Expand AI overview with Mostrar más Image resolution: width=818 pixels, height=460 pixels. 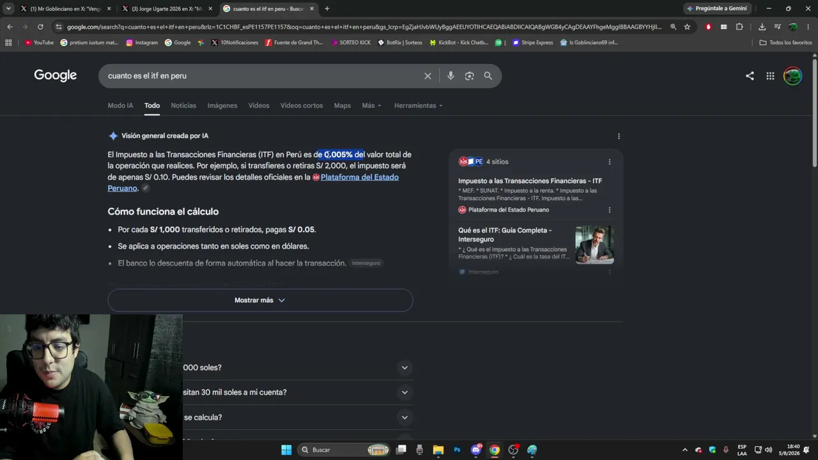coord(260,300)
